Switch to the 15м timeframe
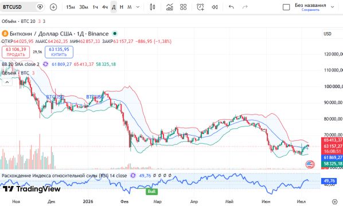The height and width of the screenshot is (206, 343). pyautogui.click(x=71, y=7)
